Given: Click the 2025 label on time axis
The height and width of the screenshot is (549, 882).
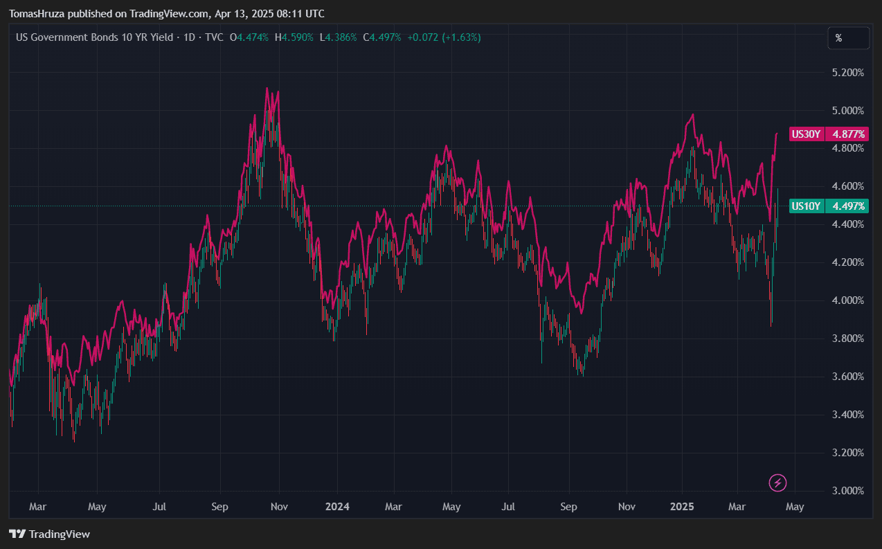Looking at the screenshot, I should click(x=682, y=507).
